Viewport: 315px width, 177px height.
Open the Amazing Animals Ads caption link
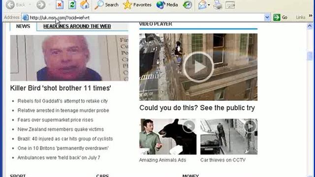pyautogui.click(x=162, y=160)
